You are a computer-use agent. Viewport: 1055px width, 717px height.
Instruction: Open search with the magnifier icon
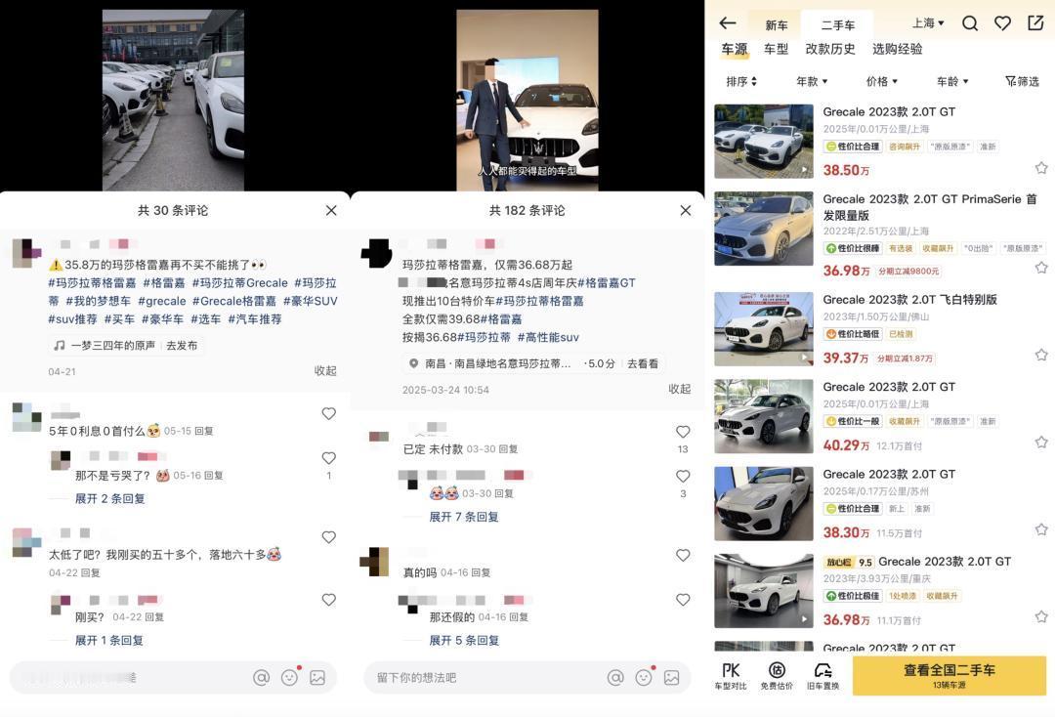[x=970, y=23]
